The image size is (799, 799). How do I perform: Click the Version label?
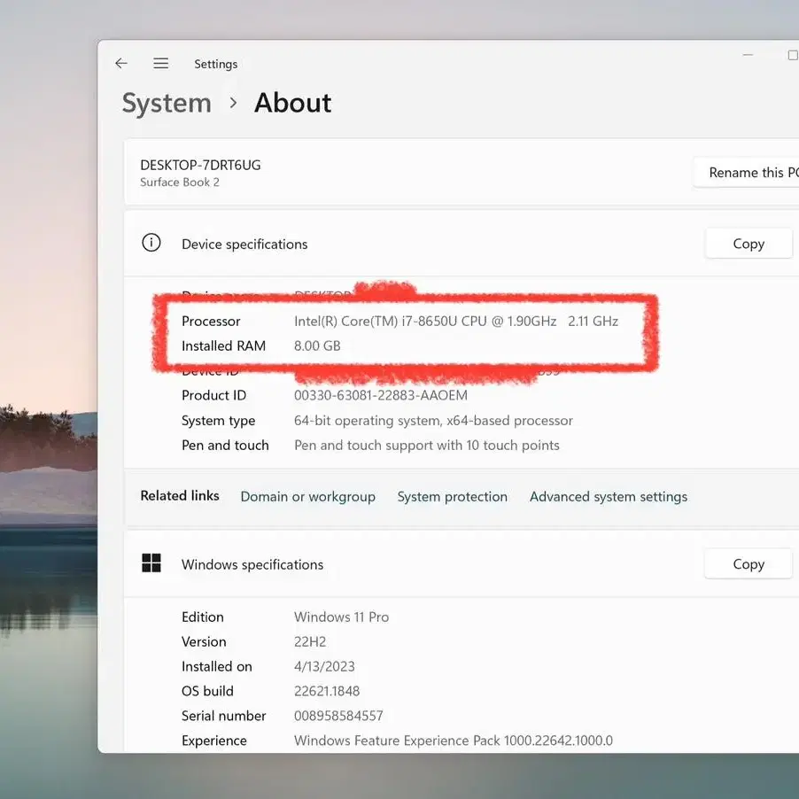coord(204,641)
